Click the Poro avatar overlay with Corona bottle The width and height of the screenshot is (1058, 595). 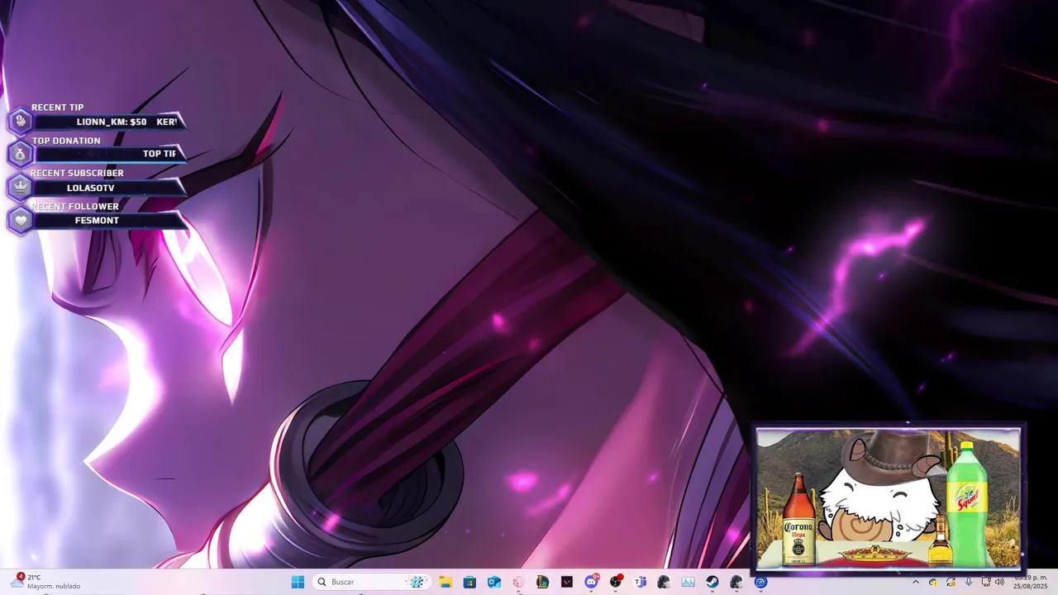[x=889, y=498]
